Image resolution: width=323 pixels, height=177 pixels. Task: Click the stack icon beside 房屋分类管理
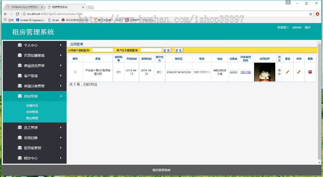pyautogui.click(x=20, y=86)
